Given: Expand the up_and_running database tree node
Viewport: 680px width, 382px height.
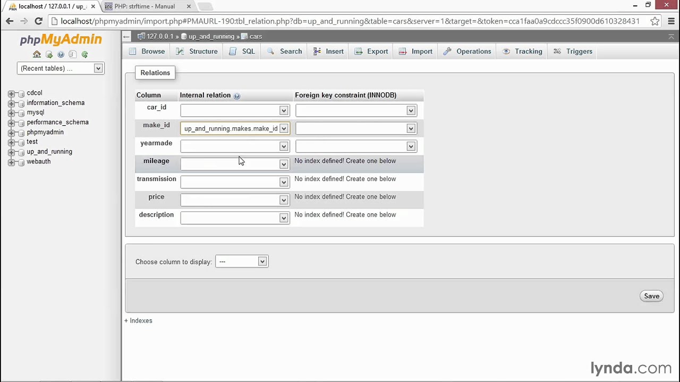Looking at the screenshot, I should (12, 152).
